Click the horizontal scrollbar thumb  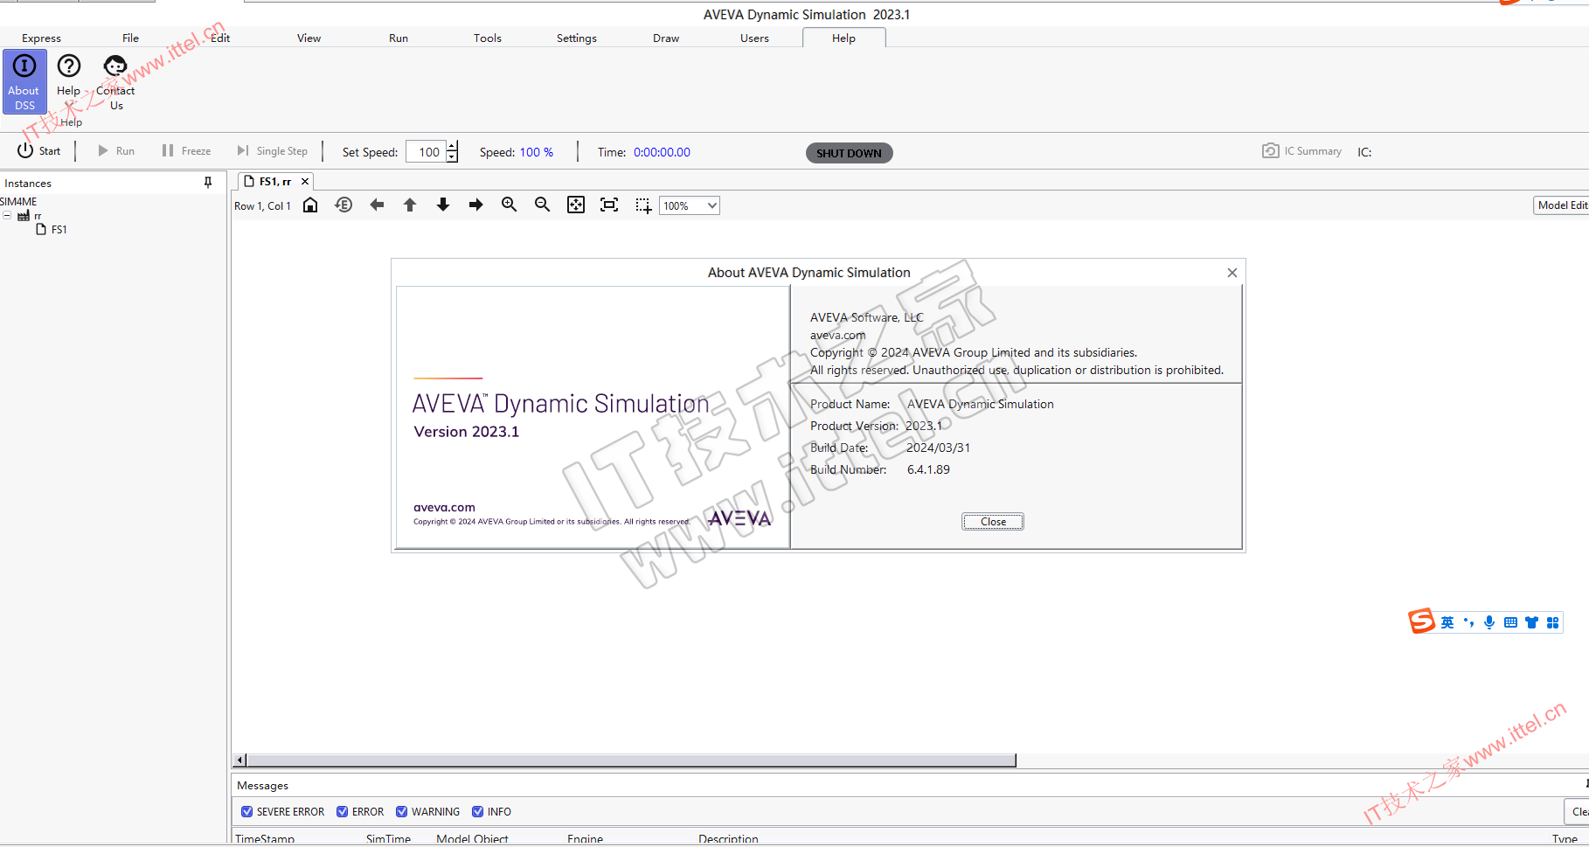point(631,760)
